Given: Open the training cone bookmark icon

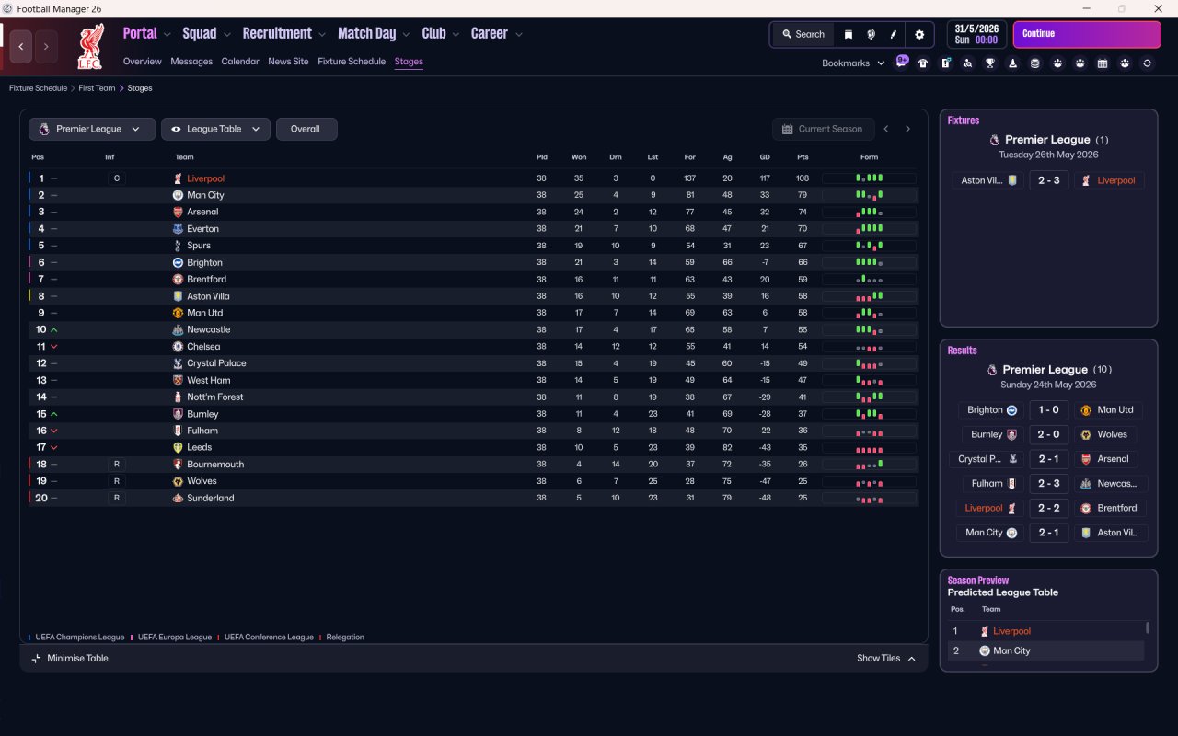Looking at the screenshot, I should [1012, 63].
